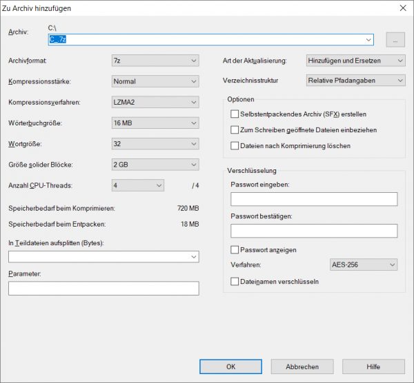Image resolution: width=414 pixels, height=383 pixels.
Task: Open the 'Anzahl CPU-Threads' dropdown
Action: (x=138, y=185)
